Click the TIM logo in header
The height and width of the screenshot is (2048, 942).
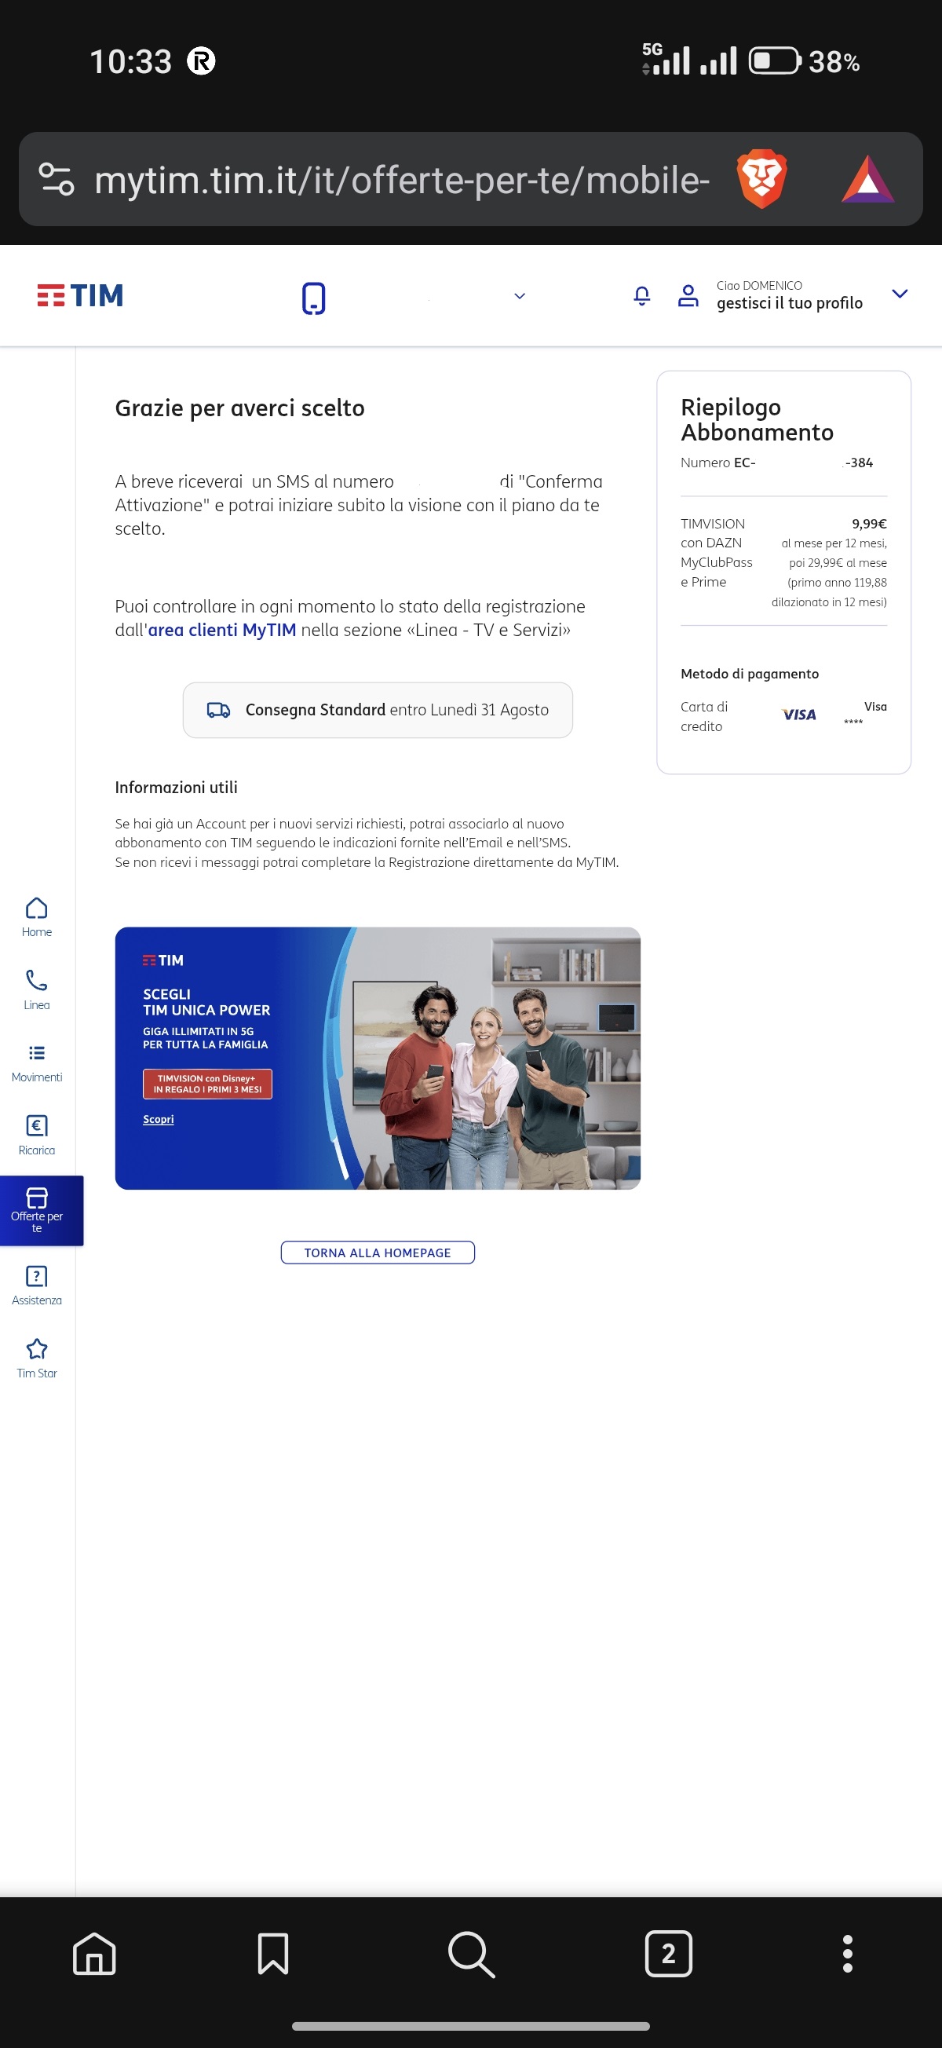80,296
